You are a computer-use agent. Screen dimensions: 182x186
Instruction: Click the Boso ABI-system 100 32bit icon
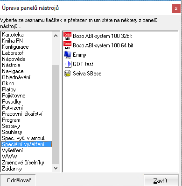[68, 36]
